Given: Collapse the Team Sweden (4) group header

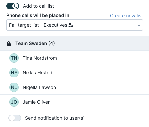Looking at the screenshot, I should (74, 43).
